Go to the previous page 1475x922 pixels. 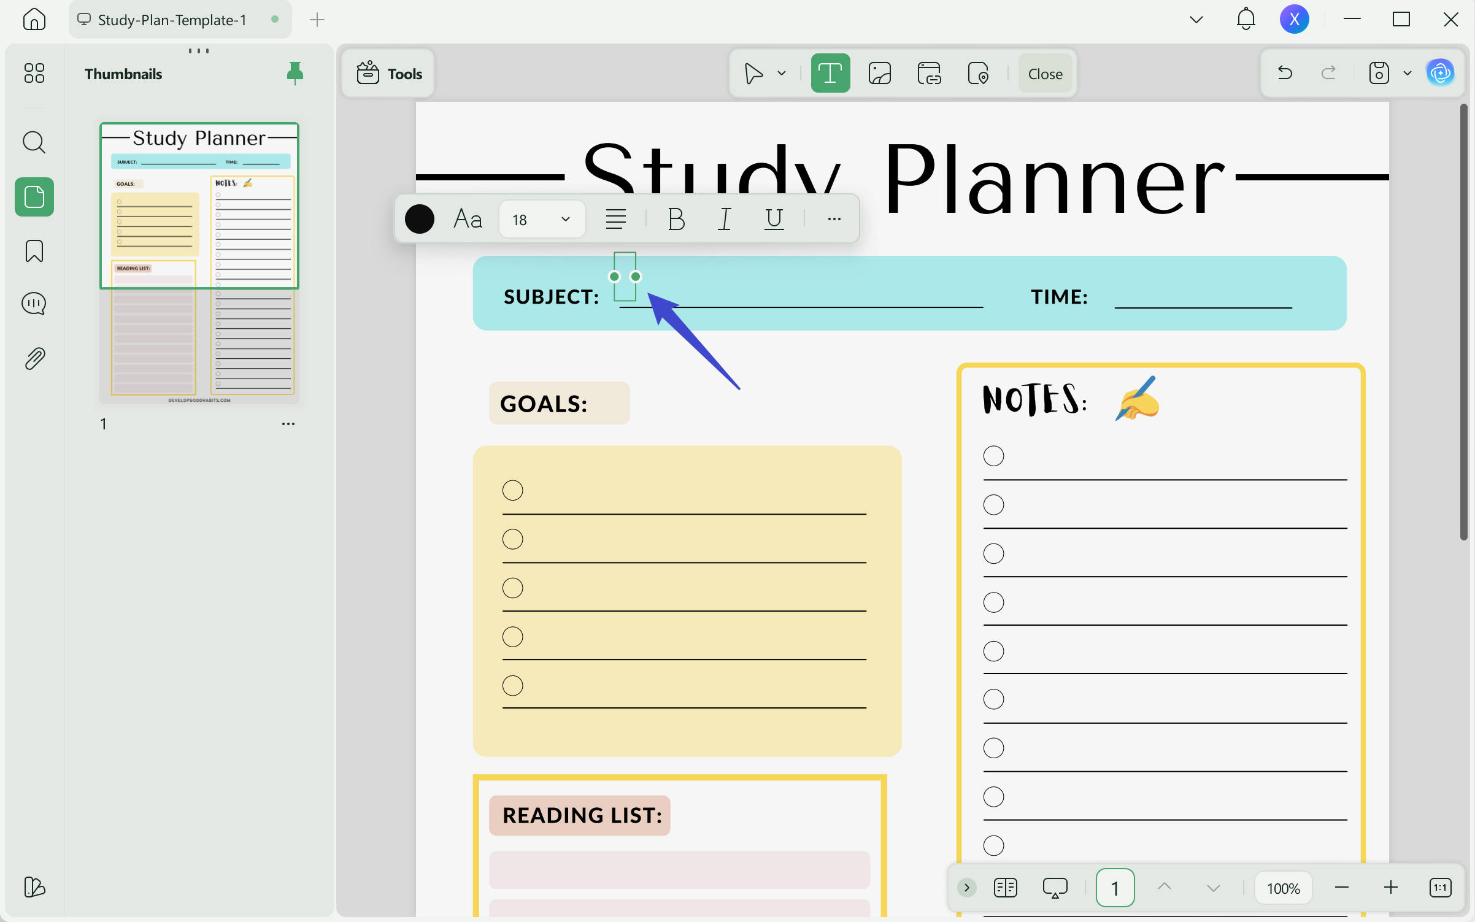pyautogui.click(x=1164, y=887)
